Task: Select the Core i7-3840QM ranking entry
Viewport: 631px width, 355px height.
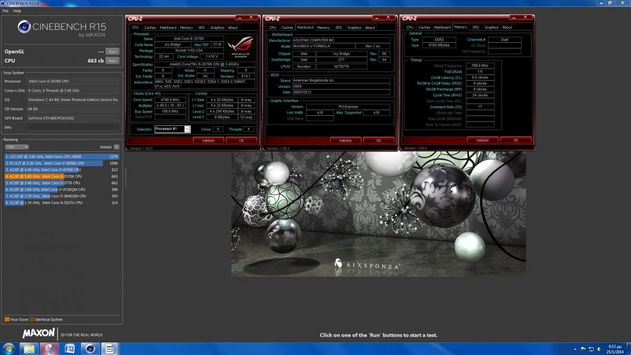Action: [x=62, y=196]
